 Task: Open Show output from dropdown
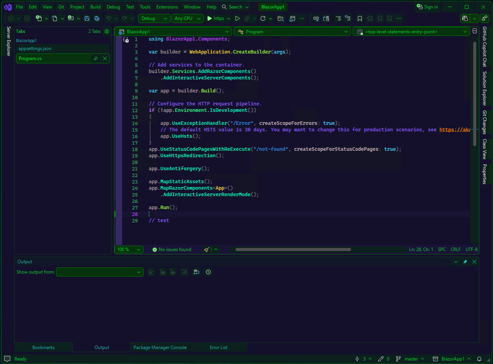(100, 272)
